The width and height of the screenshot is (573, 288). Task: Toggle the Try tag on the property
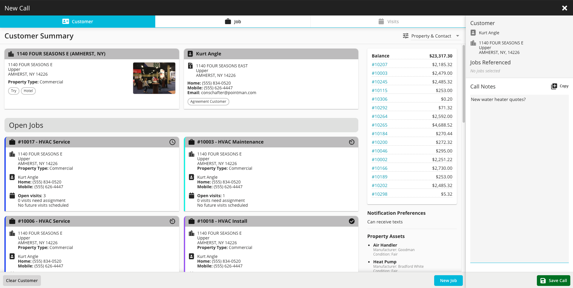pos(13,91)
